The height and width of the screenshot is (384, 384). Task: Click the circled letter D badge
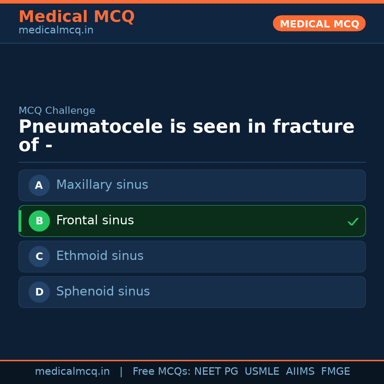(39, 292)
